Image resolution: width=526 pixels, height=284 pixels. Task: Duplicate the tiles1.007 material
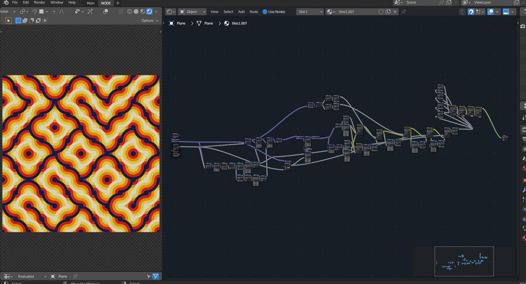click(x=388, y=12)
